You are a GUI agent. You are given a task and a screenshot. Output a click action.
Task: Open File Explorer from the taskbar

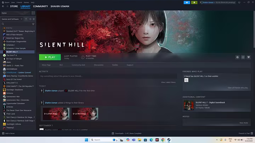(x=140, y=140)
